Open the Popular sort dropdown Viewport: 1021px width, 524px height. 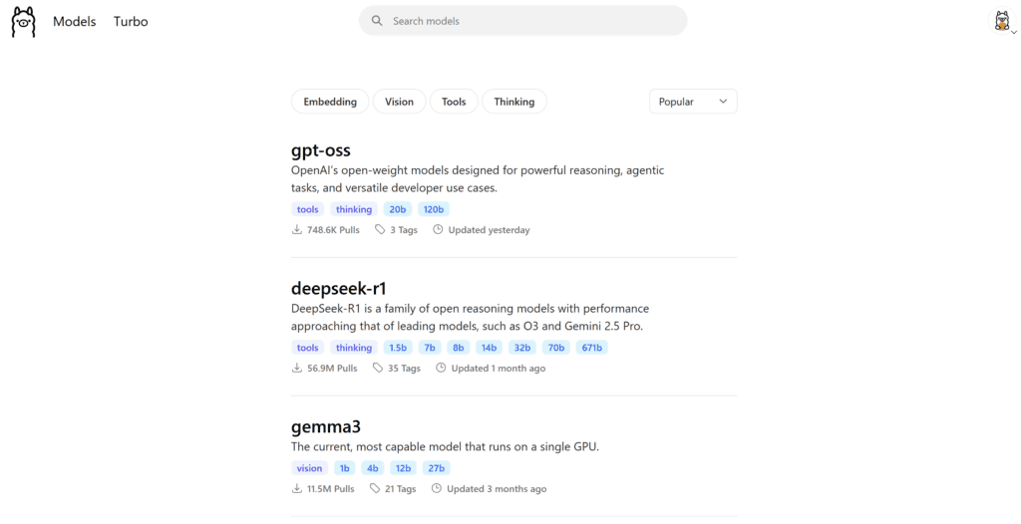point(693,102)
